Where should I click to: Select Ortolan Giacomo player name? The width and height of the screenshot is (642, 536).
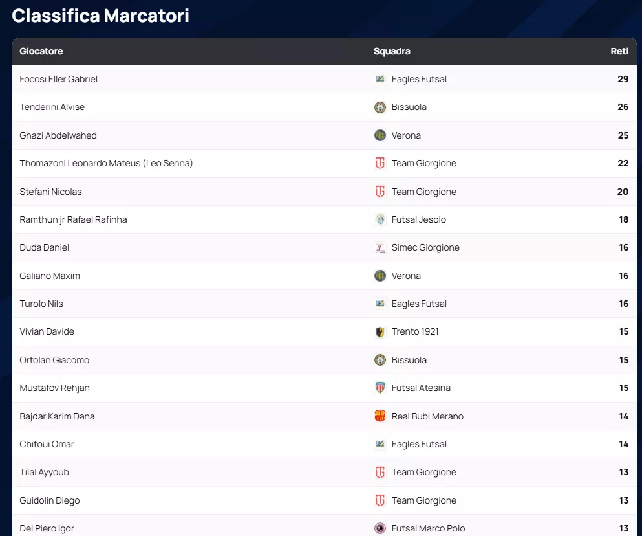(x=54, y=360)
